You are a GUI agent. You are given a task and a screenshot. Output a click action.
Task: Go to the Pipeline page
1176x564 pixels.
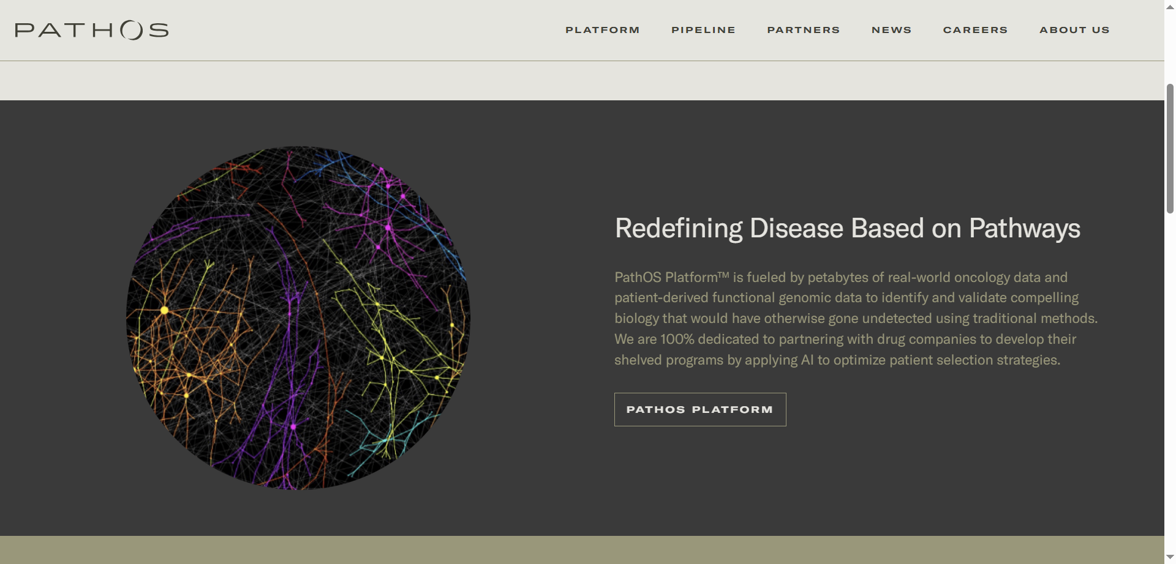pos(703,30)
